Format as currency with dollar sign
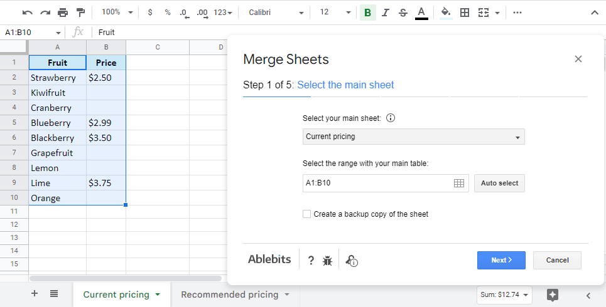Screen dimensions: 606x307 (x=150, y=13)
